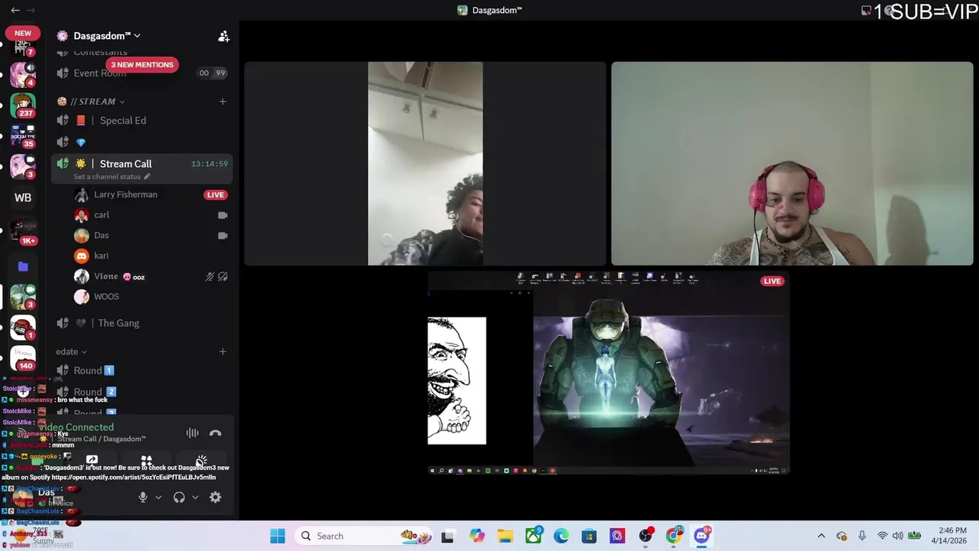This screenshot has width=979, height=551.
Task: Open the soundboard button
Action: [200, 461]
